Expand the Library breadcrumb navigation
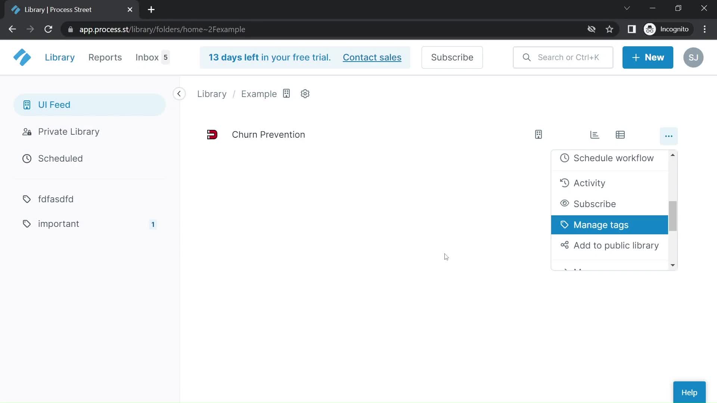This screenshot has height=403, width=717. pyautogui.click(x=212, y=94)
